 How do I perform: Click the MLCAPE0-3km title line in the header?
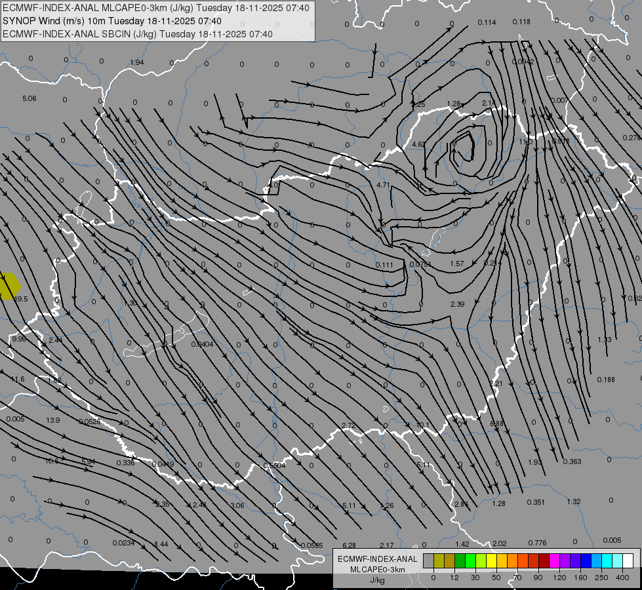(156, 8)
